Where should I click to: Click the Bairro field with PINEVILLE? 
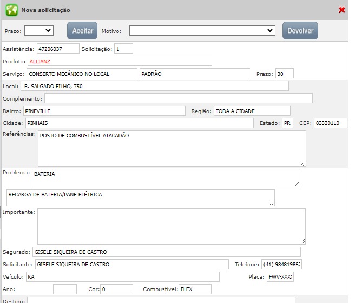(104, 111)
